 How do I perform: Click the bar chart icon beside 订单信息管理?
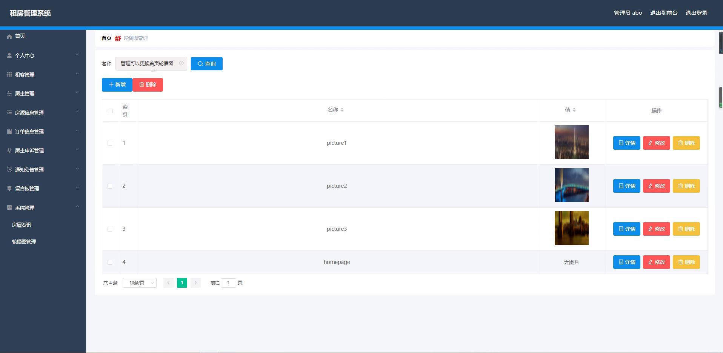click(9, 132)
